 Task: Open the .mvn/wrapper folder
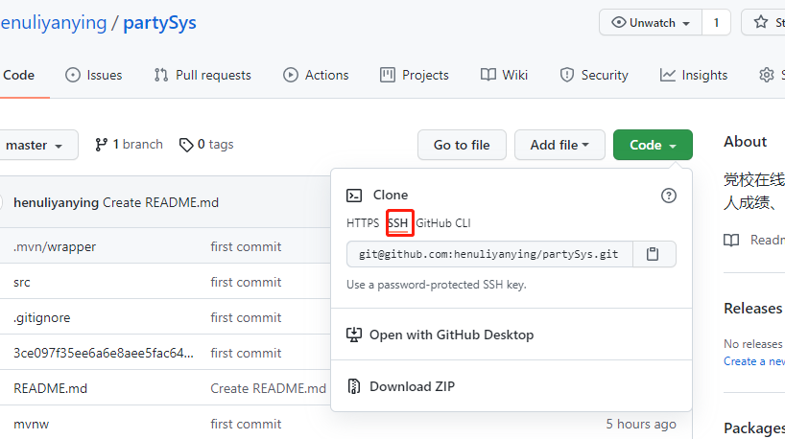55,246
